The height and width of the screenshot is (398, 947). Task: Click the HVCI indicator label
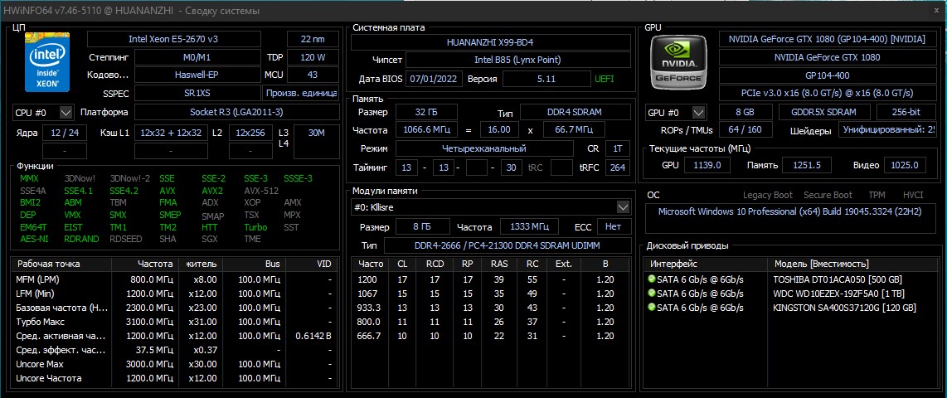coord(913,195)
